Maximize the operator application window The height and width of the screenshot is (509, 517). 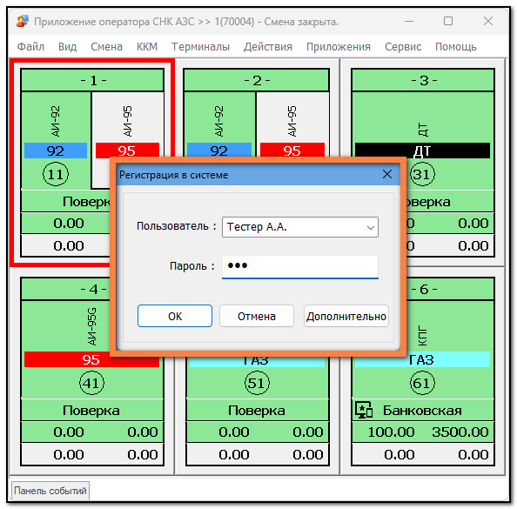coord(448,22)
